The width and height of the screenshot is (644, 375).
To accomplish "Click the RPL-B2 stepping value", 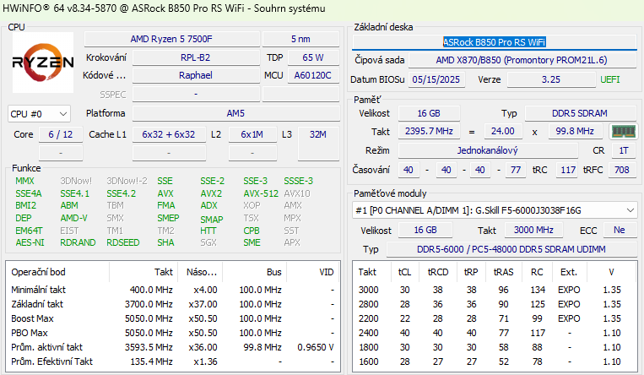I will pyautogui.click(x=196, y=57).
